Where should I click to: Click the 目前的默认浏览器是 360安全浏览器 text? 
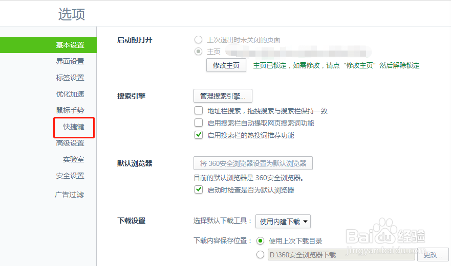tap(249, 178)
